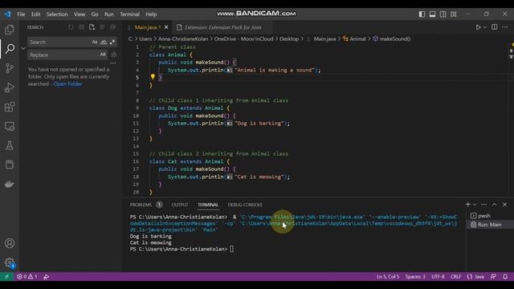Open the Go menu
This screenshot has width=514, height=289.
tap(95, 14)
